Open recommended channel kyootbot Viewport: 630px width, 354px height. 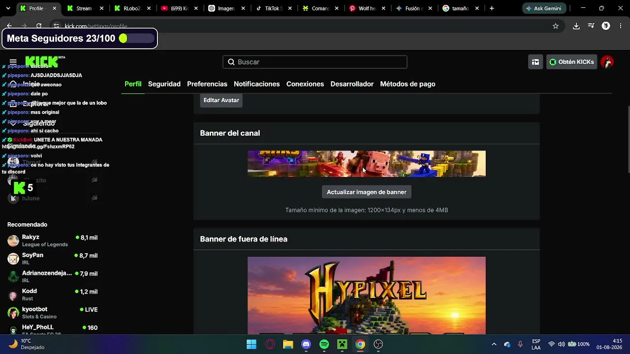53,313
